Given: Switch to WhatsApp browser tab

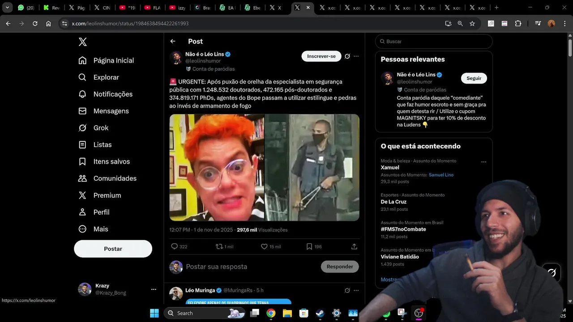Looking at the screenshot, I should [26, 8].
